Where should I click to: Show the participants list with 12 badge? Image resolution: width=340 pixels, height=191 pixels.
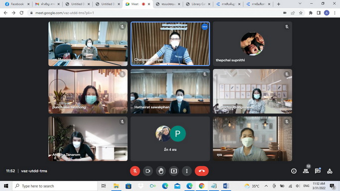(306, 171)
